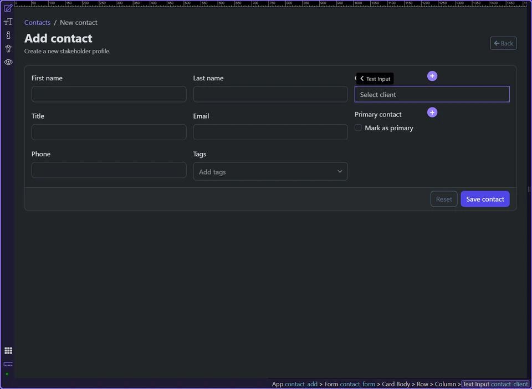Click the plus icon beside the Client field
The width and height of the screenshot is (532, 389).
point(432,76)
